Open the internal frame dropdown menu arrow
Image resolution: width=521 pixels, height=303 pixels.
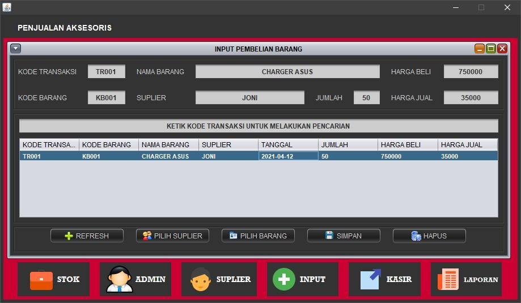(x=15, y=49)
